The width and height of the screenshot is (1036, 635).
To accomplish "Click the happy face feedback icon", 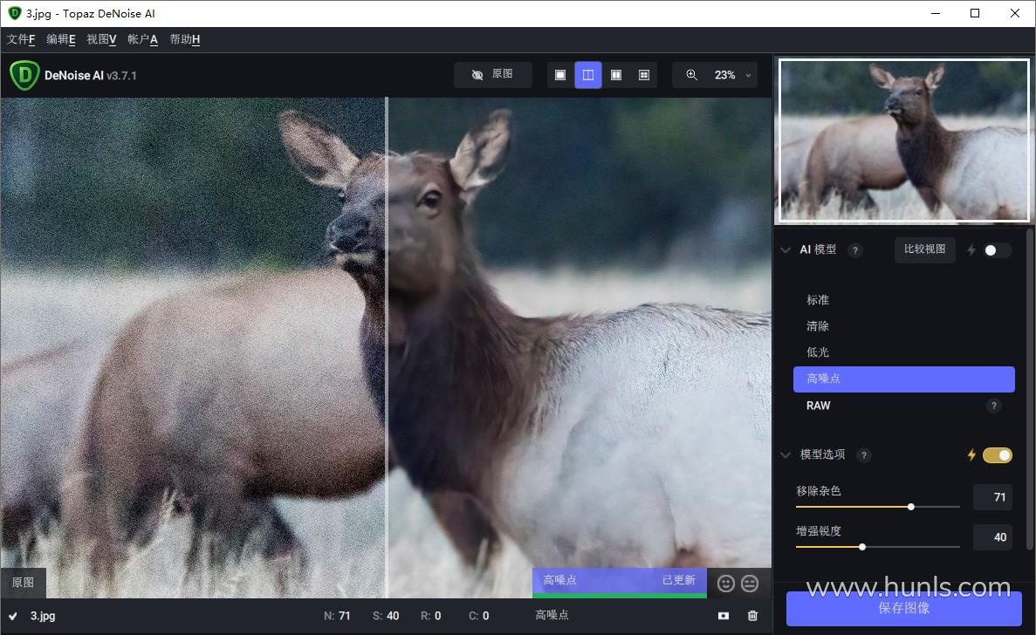I will pyautogui.click(x=726, y=584).
